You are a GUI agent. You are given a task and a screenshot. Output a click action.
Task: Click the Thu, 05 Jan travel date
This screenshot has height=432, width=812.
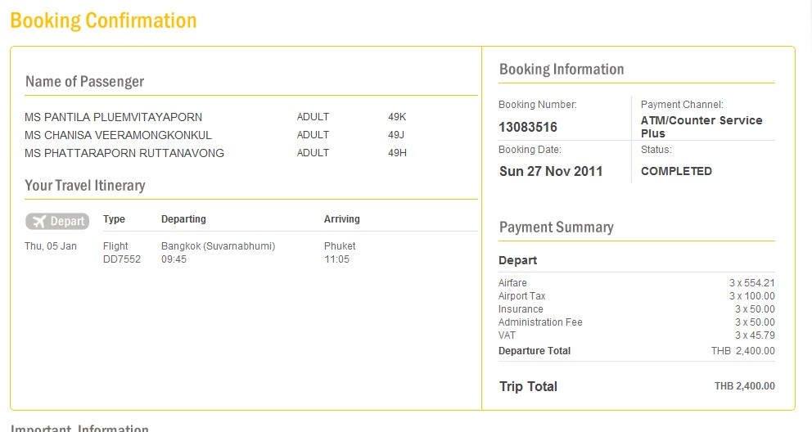[51, 246]
